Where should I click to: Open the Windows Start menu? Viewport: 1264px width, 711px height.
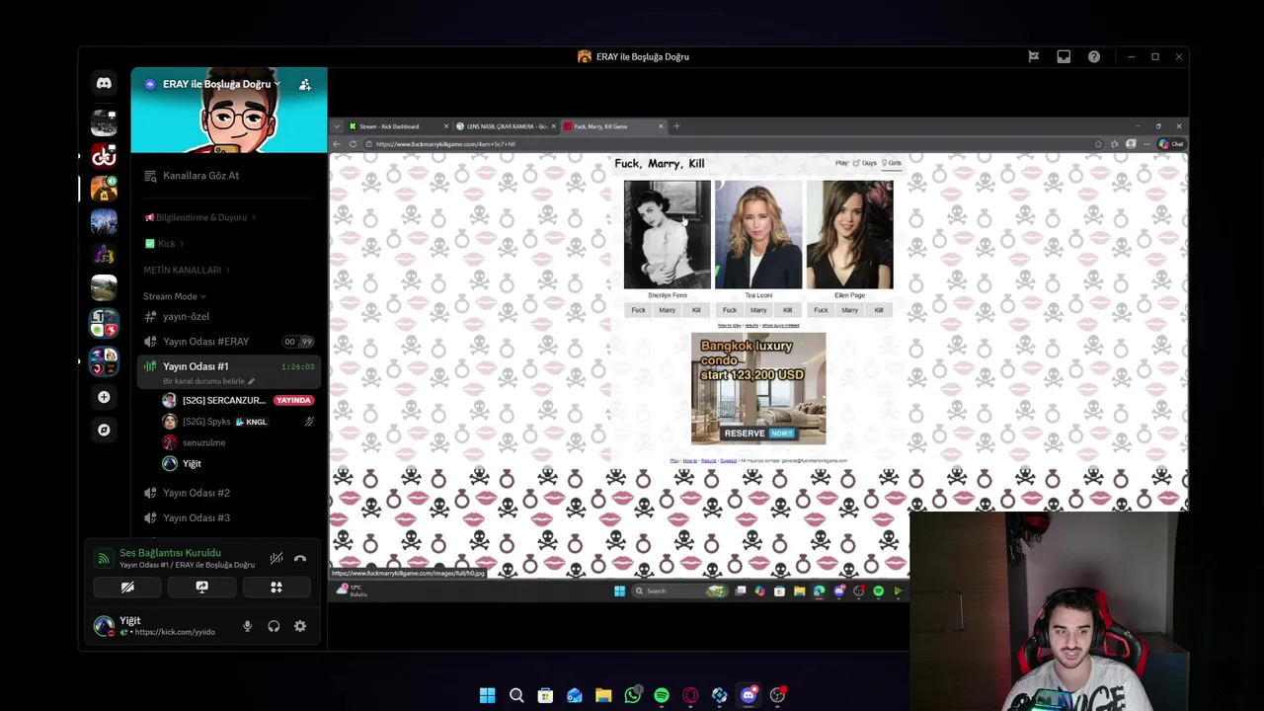pos(487,695)
